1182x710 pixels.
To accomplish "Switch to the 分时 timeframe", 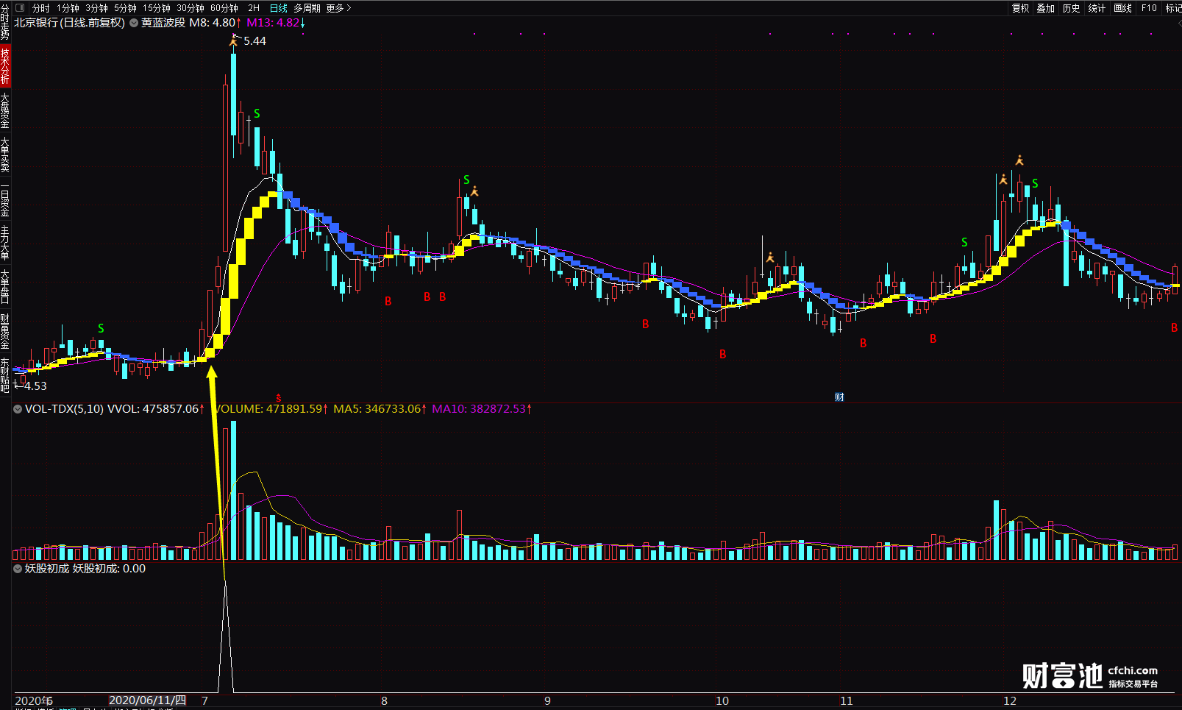I will coord(41,8).
